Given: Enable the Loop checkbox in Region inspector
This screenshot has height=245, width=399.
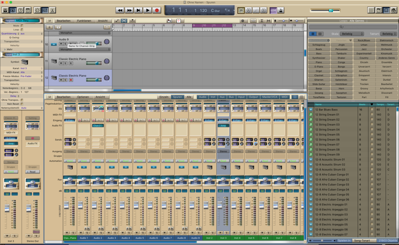Looking at the screenshot, I should [x=22, y=30].
